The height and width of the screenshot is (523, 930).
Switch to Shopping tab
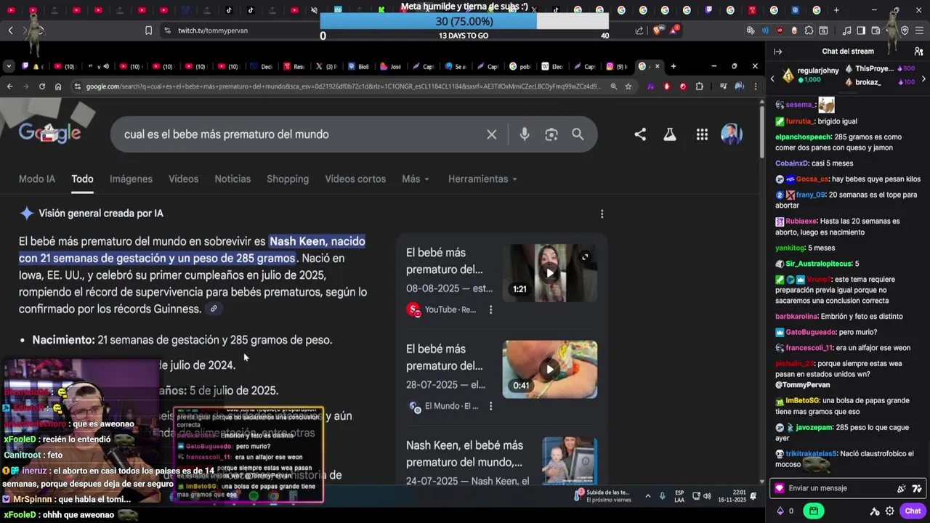click(x=288, y=179)
